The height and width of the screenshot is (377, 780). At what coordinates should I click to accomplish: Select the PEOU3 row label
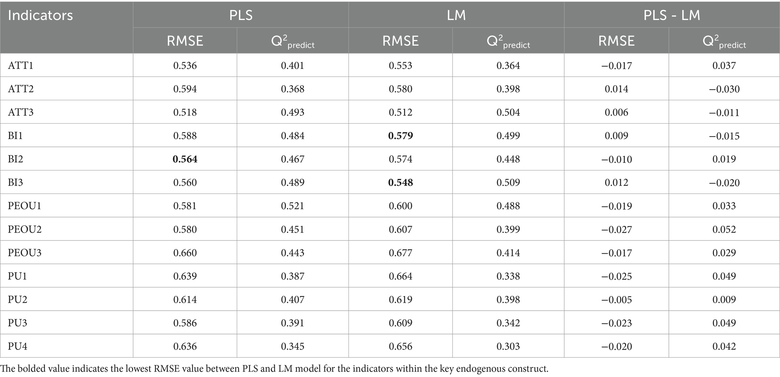coord(25,253)
